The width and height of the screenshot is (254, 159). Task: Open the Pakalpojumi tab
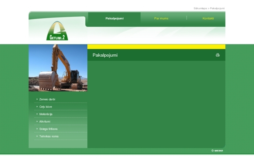click(114, 19)
